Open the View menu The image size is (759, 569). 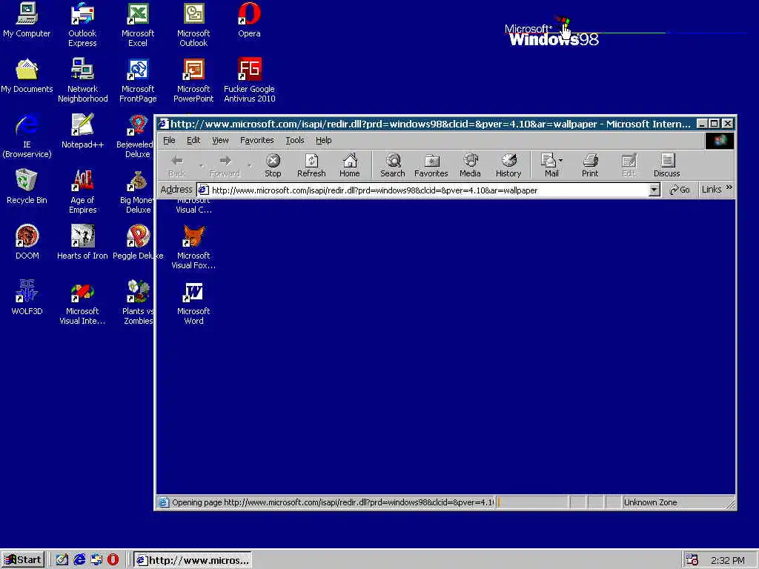[x=220, y=140]
